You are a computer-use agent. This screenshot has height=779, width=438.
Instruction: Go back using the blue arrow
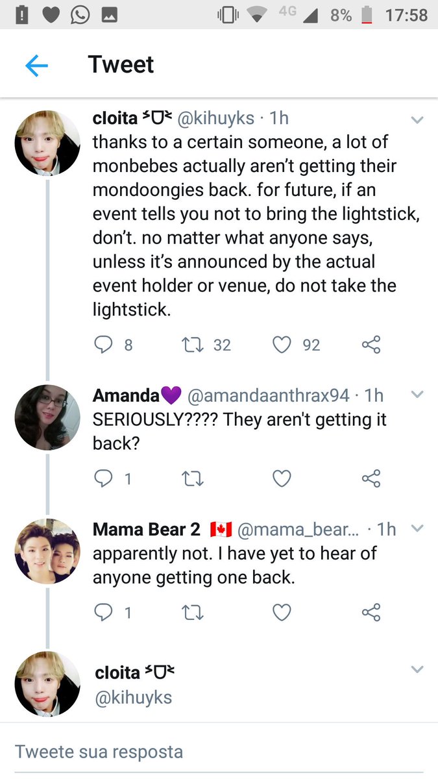point(36,66)
